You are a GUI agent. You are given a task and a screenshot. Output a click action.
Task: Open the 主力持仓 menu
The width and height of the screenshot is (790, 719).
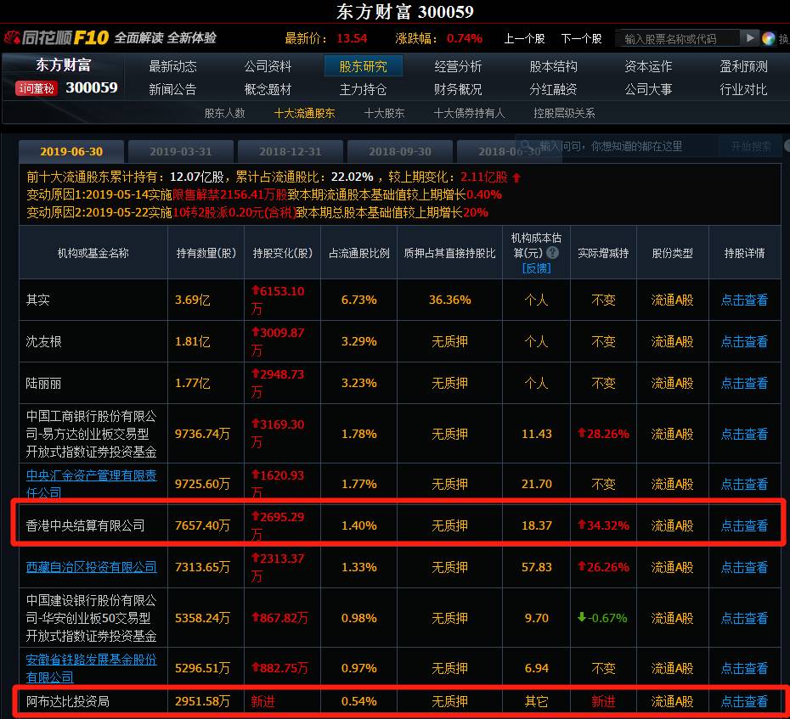364,90
